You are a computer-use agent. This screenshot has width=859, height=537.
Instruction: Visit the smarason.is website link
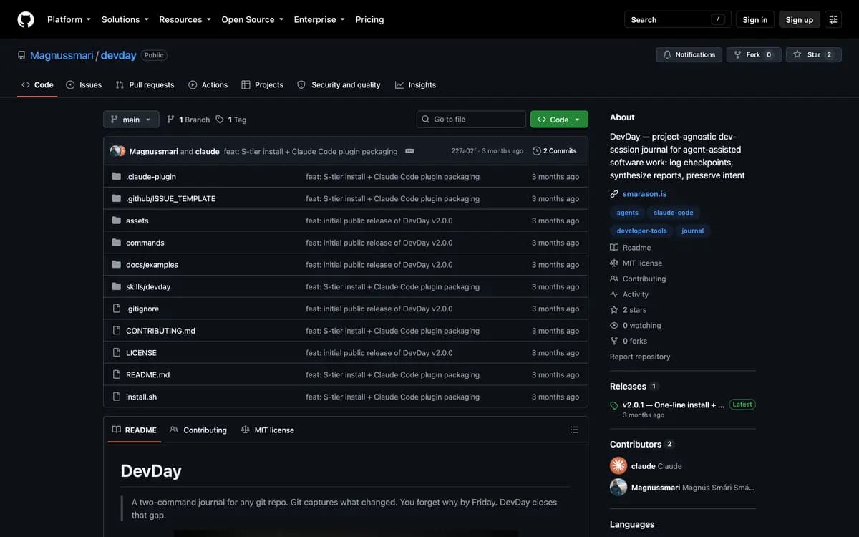[x=644, y=194]
